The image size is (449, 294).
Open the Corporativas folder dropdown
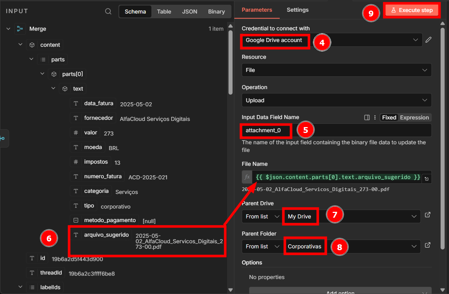click(x=351, y=247)
